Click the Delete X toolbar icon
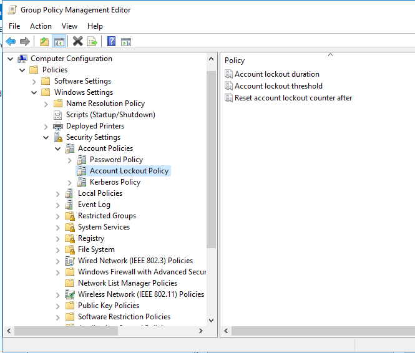Viewport: 415px width, 353px height. (78, 42)
